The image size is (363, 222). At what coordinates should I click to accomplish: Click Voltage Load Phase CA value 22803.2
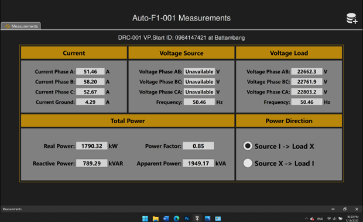tap(307, 92)
